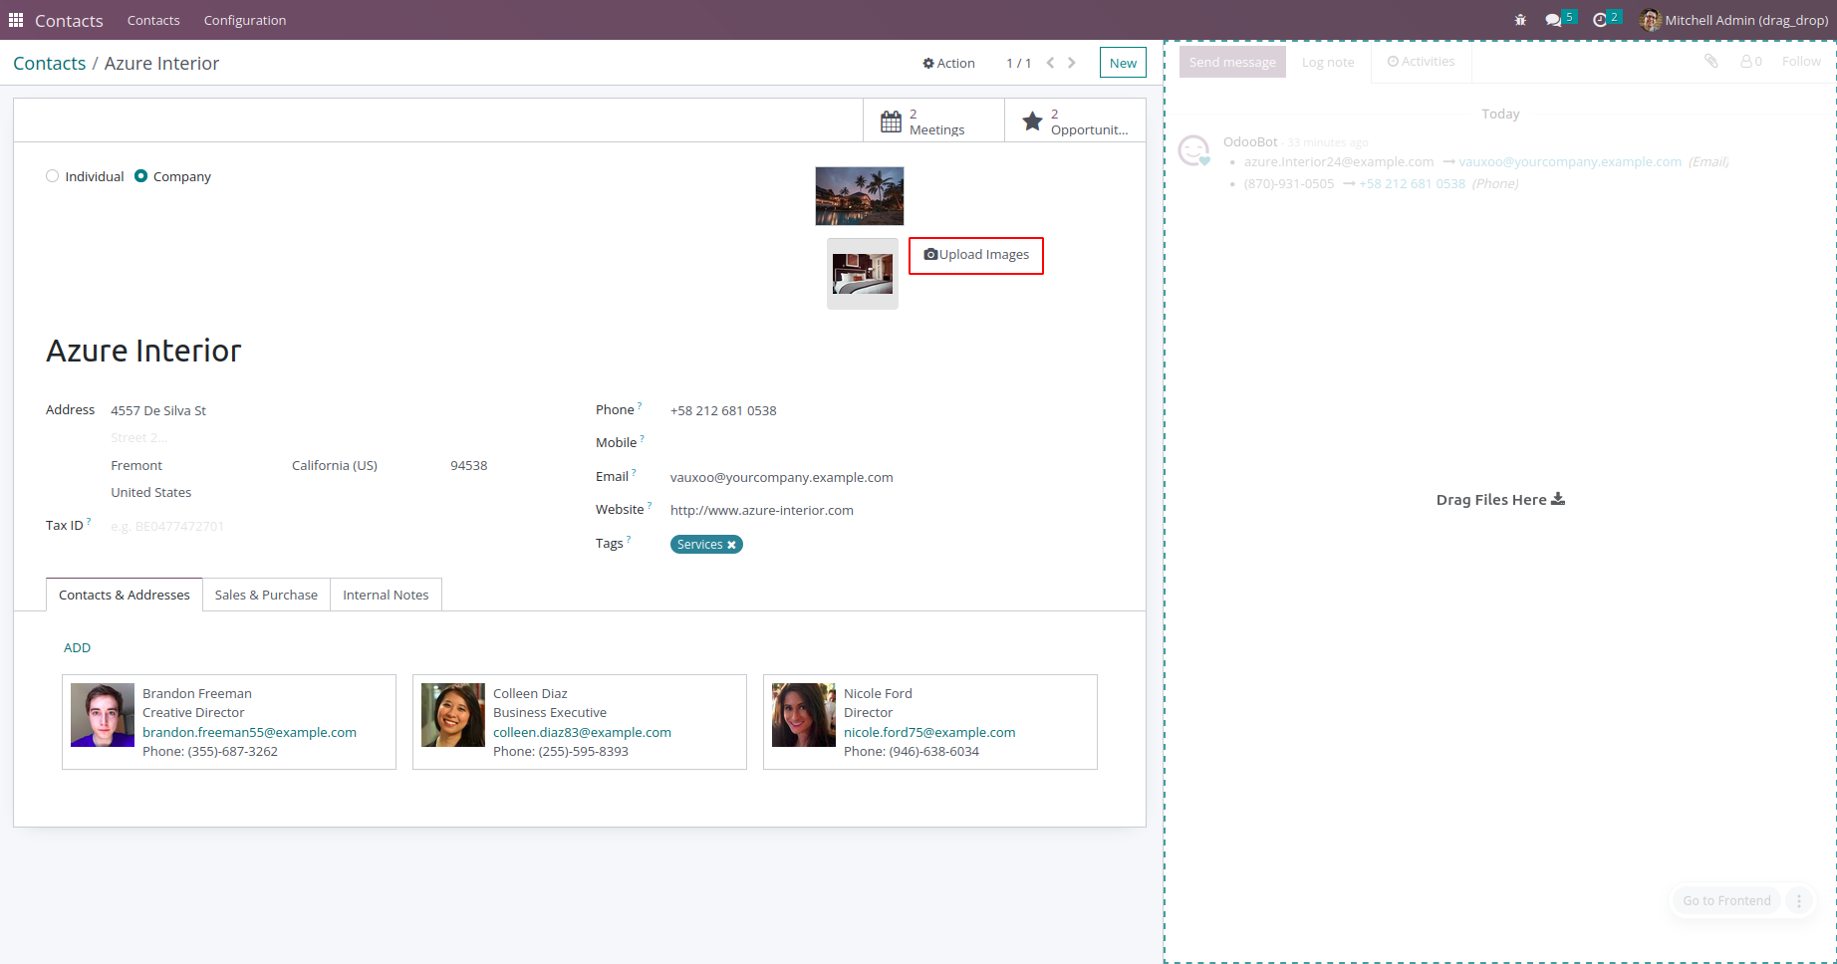Image resolution: width=1837 pixels, height=964 pixels.
Task: Click the OdooBot avatar in chatter
Action: [1194, 150]
